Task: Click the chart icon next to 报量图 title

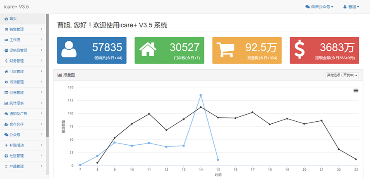Action: point(59,75)
